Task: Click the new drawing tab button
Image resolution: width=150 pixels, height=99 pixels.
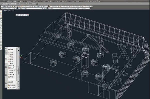Action: 37,4
